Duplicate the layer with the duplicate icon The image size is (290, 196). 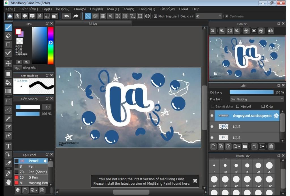pos(255,147)
